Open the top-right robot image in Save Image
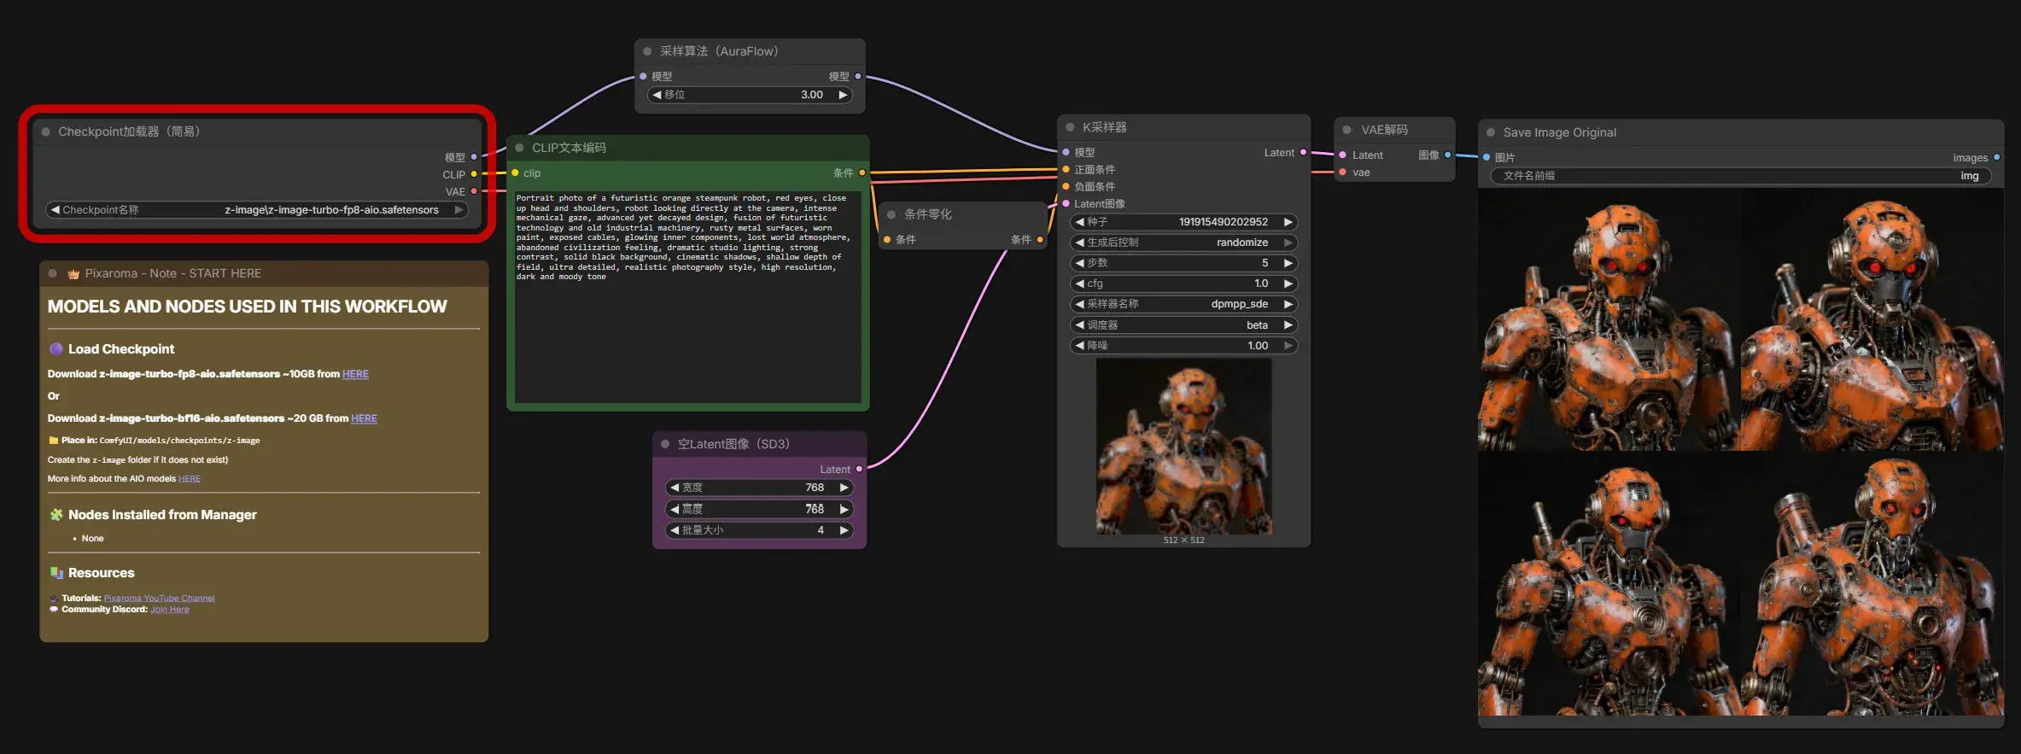The height and width of the screenshot is (754, 2021). (1872, 319)
